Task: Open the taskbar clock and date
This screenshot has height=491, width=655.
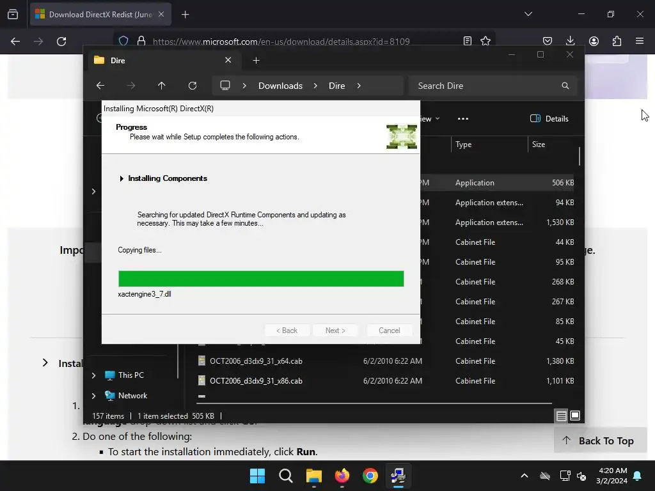Action: click(612, 476)
